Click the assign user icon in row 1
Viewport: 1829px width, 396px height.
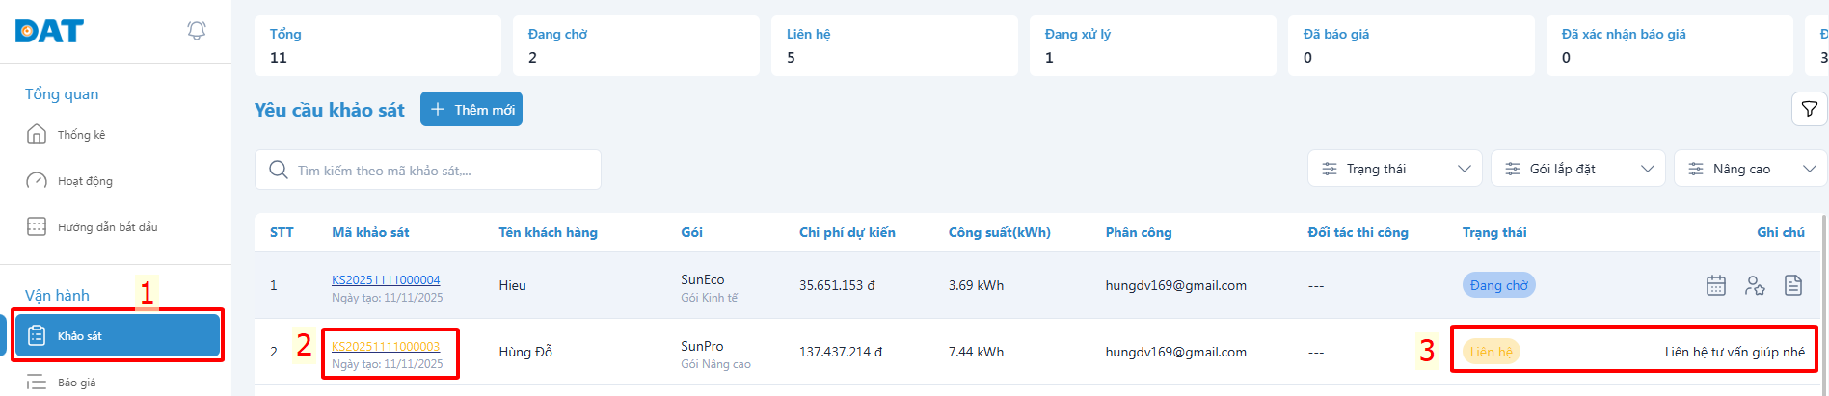[x=1755, y=285]
